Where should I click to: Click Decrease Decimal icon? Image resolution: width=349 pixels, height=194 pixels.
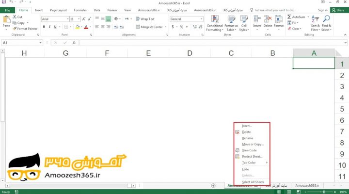pos(201,27)
